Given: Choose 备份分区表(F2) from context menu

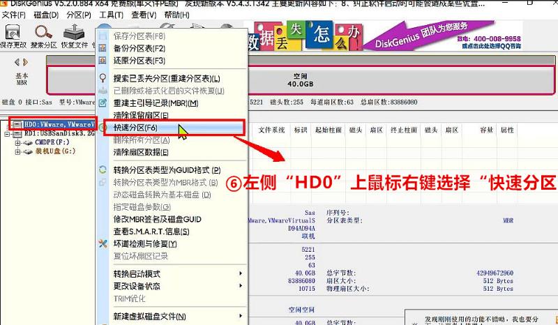Looking at the screenshot, I should [x=139, y=48].
